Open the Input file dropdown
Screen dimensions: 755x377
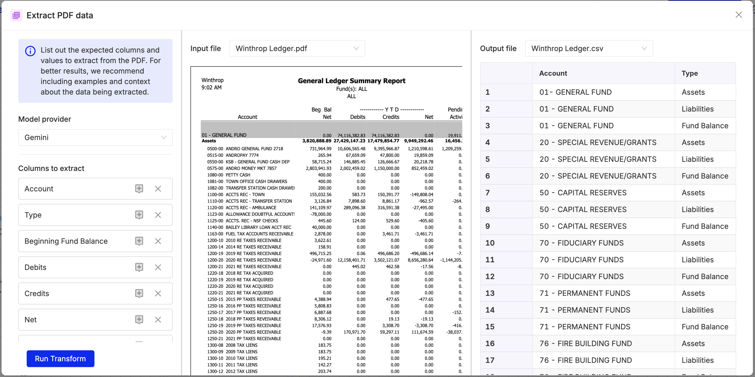(297, 48)
